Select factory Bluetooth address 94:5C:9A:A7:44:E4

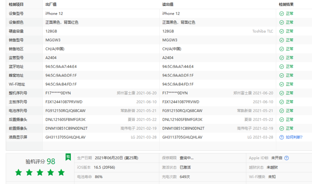click(x=61, y=66)
